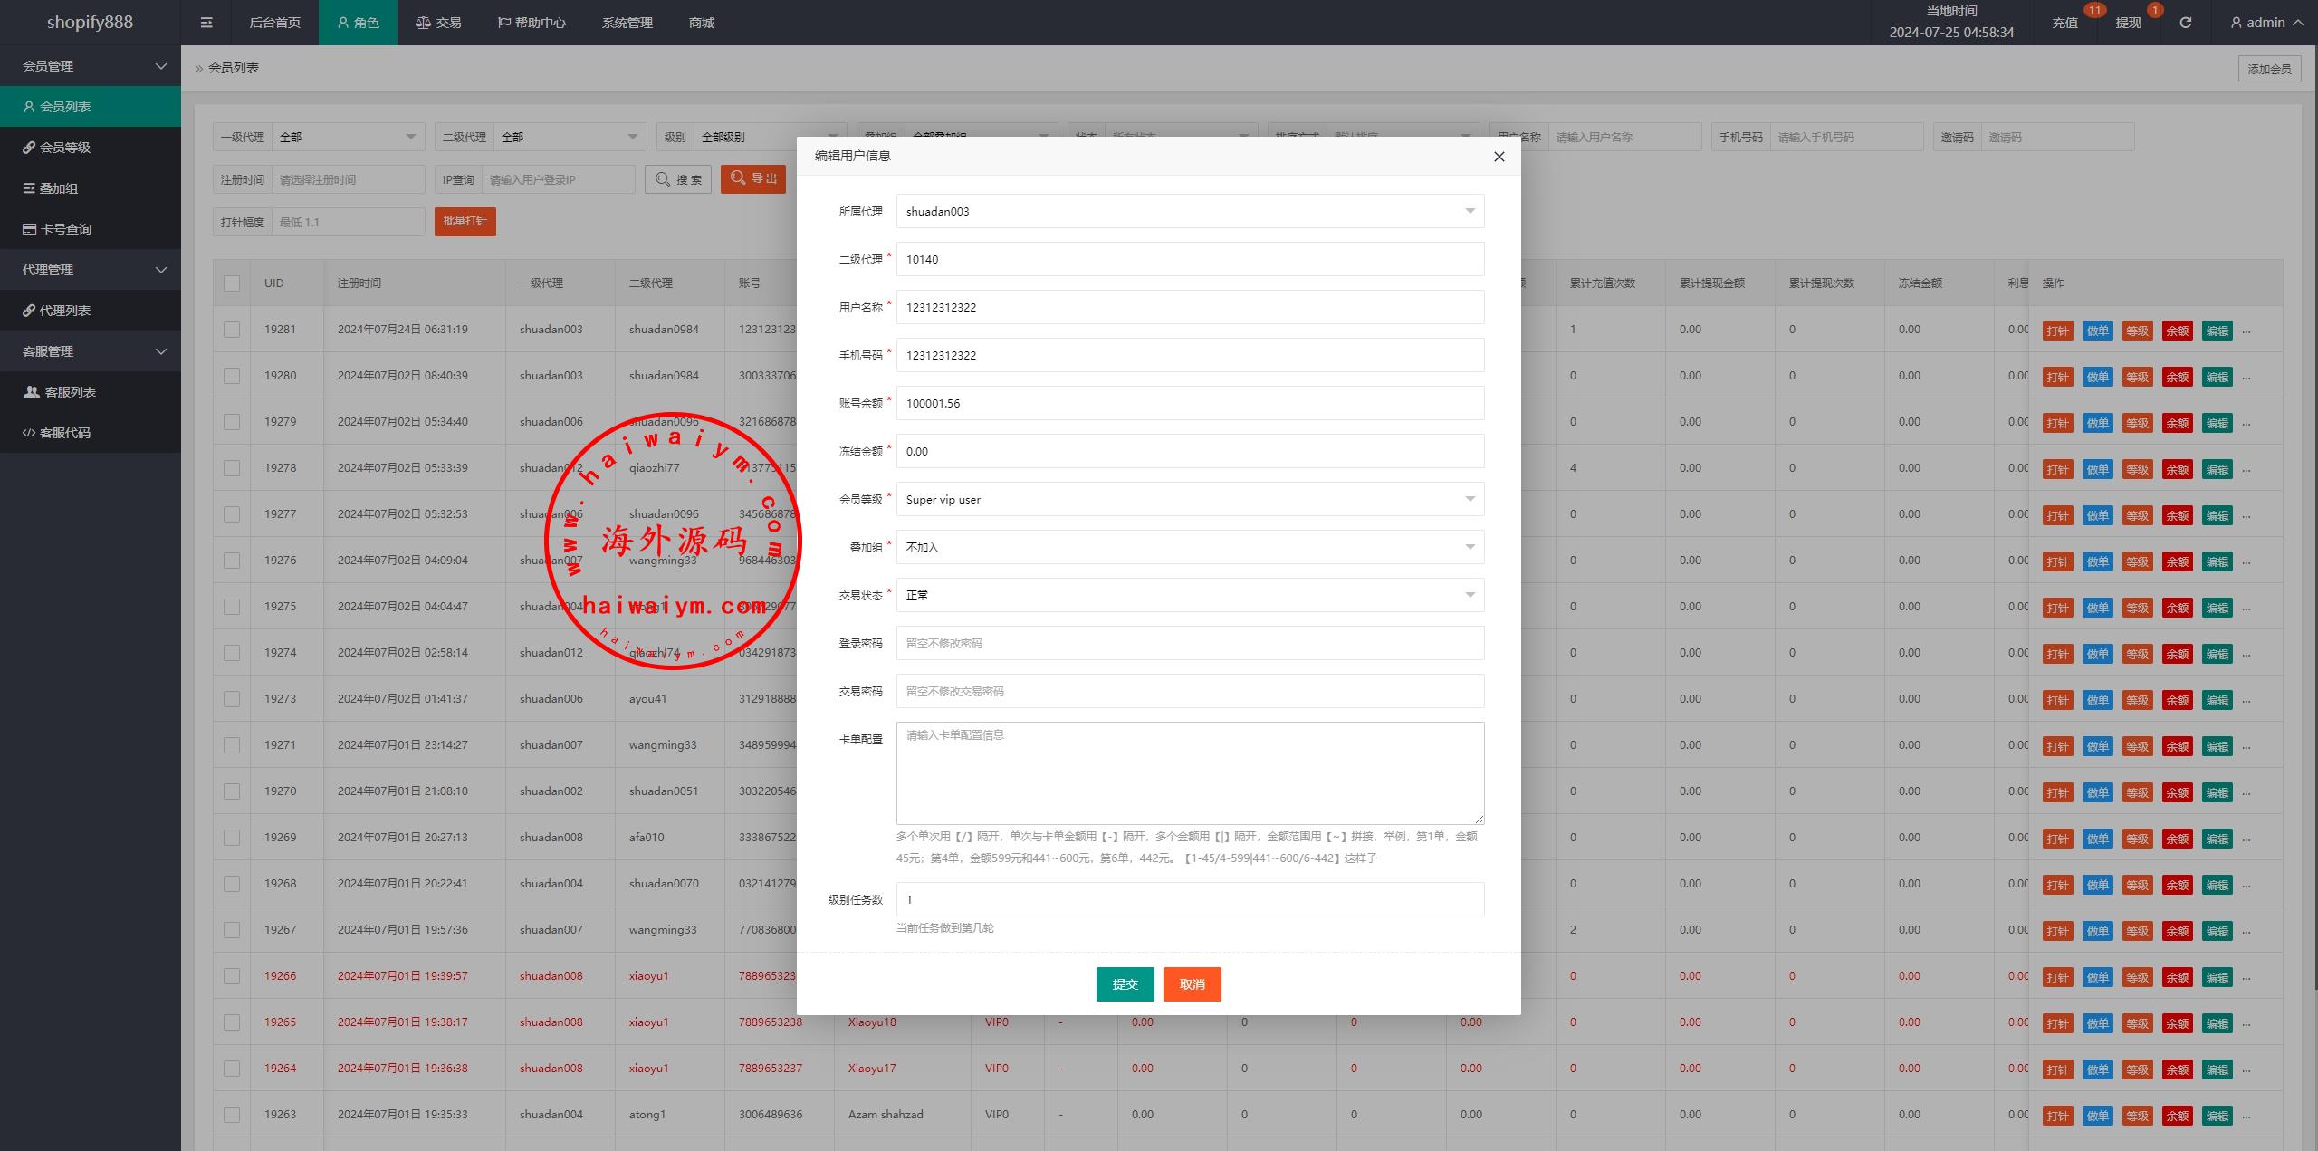Open the 交易状态 dropdown set to 正常
2318x1151 pixels.
click(1189, 596)
